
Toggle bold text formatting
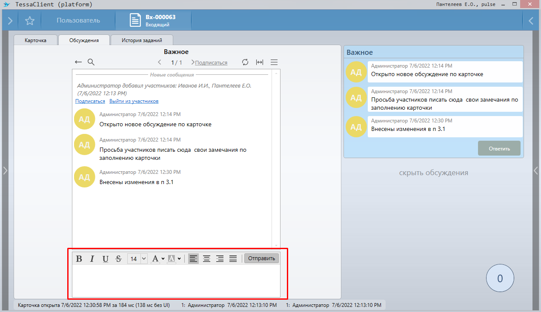pos(79,258)
